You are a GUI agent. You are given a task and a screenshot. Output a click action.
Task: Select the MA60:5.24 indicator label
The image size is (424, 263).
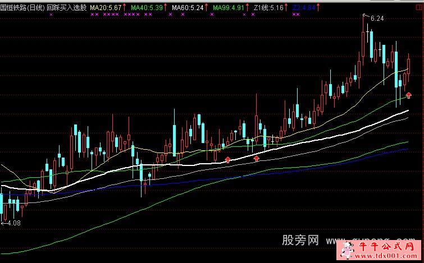click(x=187, y=8)
